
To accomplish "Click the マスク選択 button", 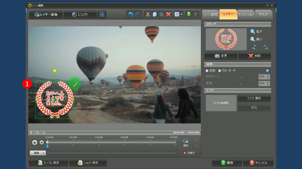I will pyautogui.click(x=254, y=98).
